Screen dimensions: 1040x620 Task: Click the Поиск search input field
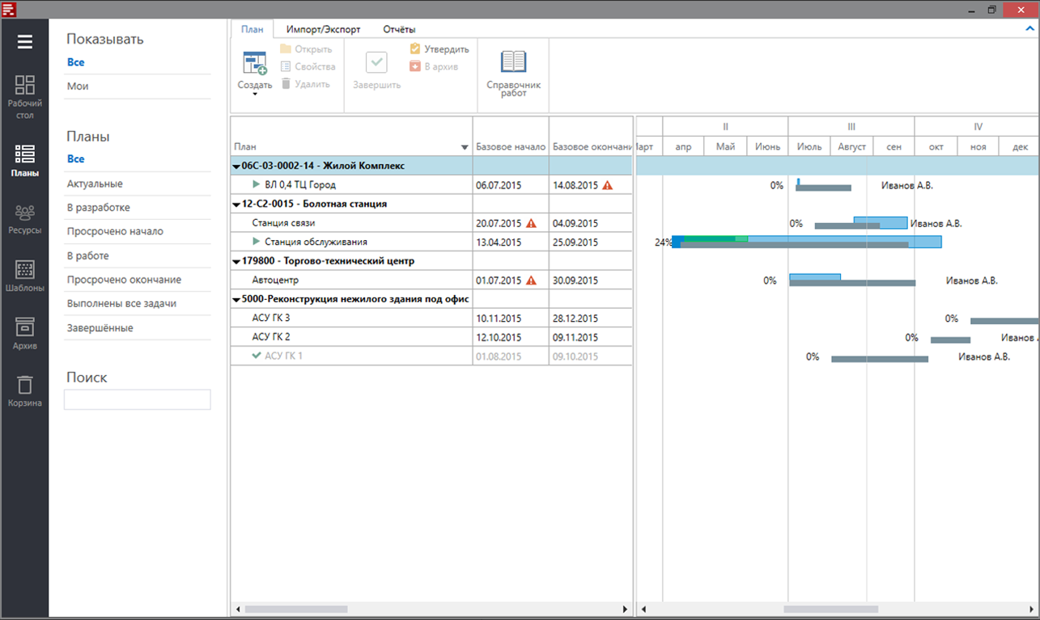coord(138,399)
